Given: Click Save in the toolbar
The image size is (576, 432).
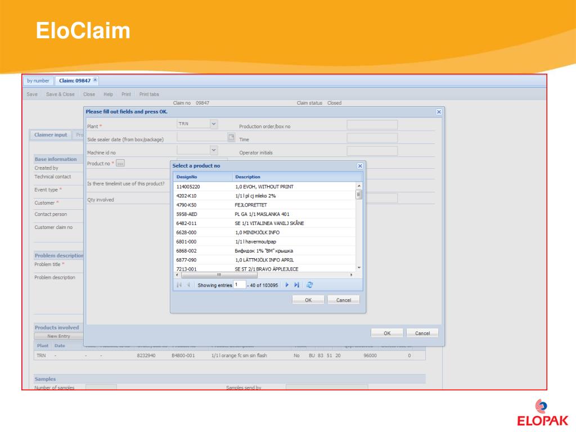Looking at the screenshot, I should 32,94.
